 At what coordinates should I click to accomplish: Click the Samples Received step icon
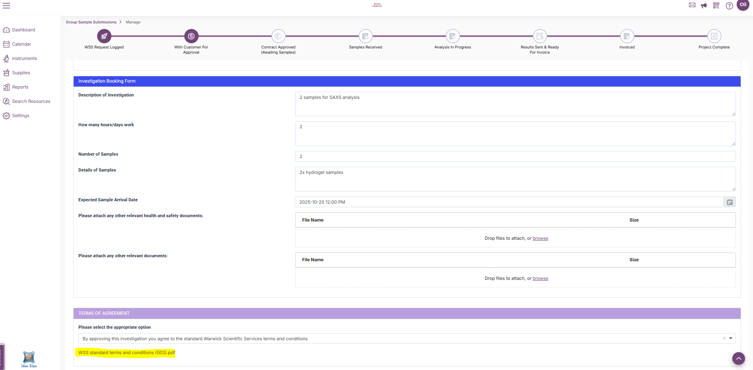coord(365,36)
